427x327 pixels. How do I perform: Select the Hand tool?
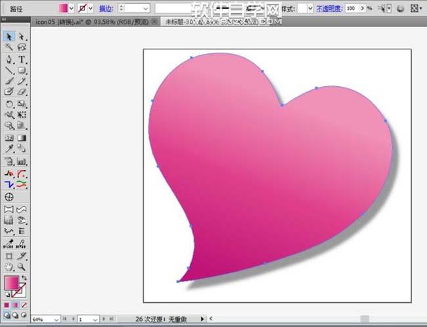tap(9, 267)
